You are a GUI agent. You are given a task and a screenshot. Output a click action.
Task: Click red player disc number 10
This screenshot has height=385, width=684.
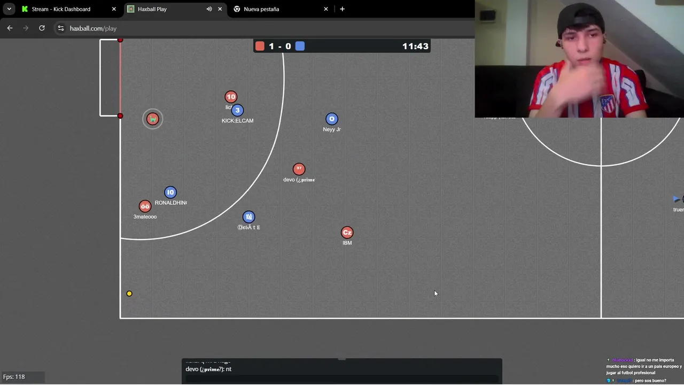tap(231, 97)
